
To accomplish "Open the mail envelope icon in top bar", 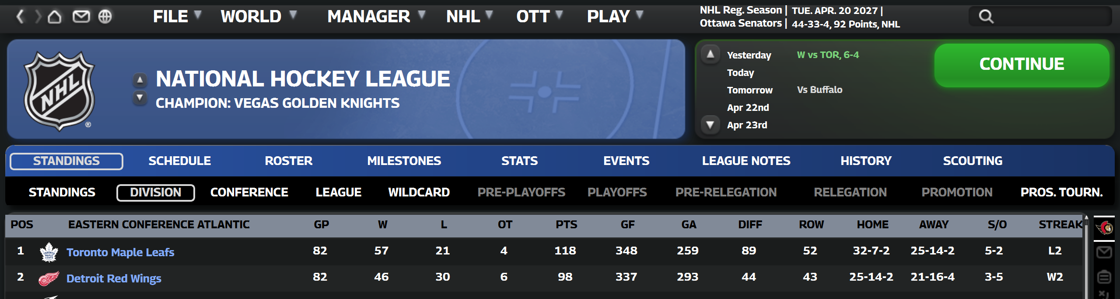I will tap(81, 17).
